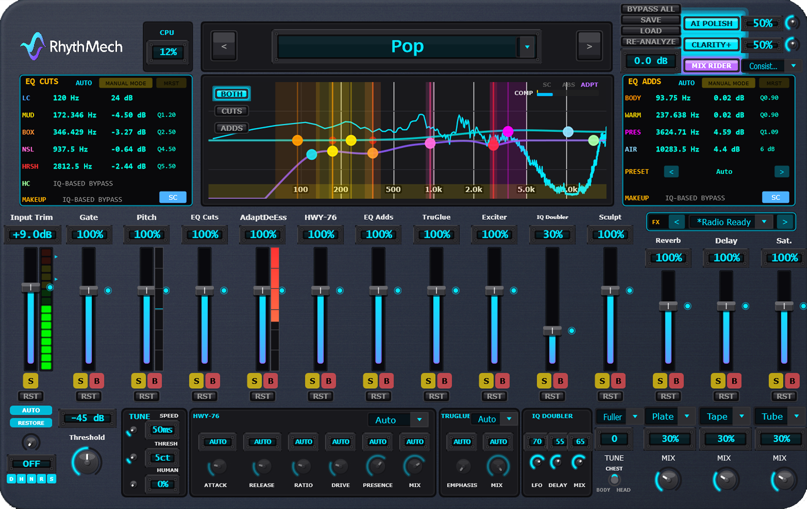Click the IQ Doubler LFO knob
Viewport: 807px width, 509px height.
tap(537, 462)
